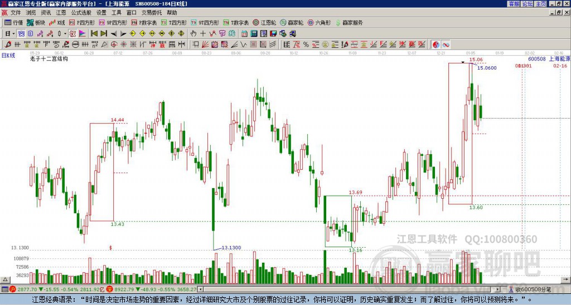The width and height of the screenshot is (571, 305).
Task: Open the 设置 menu
Action: pos(101,13)
